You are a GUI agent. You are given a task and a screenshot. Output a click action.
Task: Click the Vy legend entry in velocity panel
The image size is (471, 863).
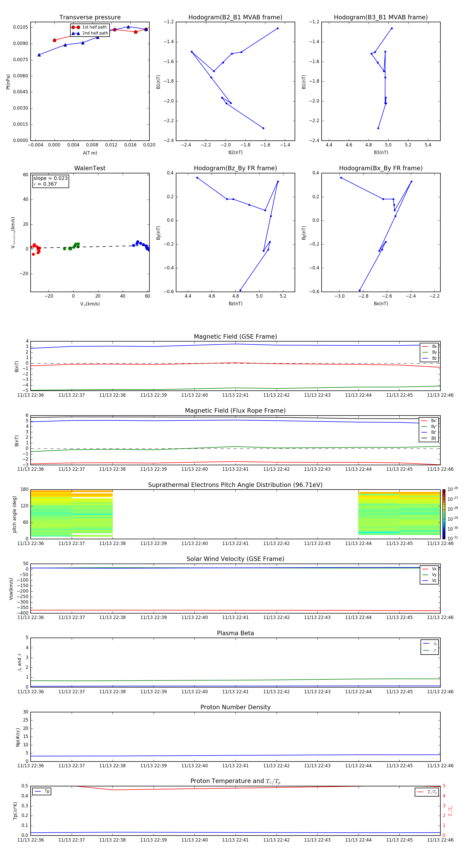point(429,575)
